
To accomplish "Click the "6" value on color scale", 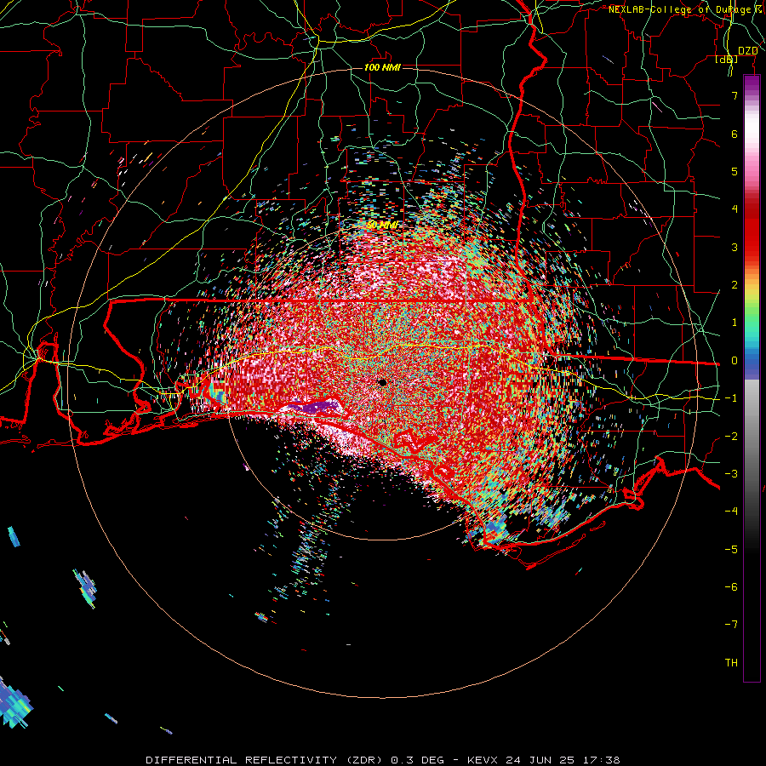I will click(x=735, y=134).
